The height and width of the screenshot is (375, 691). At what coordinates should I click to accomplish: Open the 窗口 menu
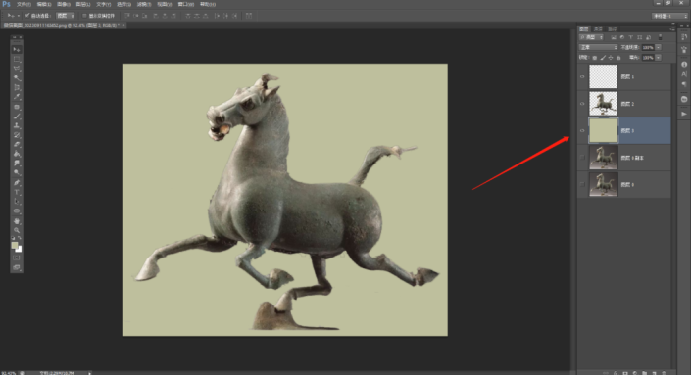186,4
